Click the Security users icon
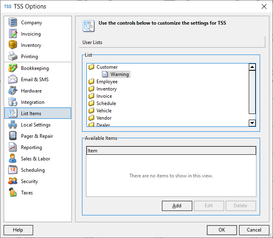 pyautogui.click(x=13, y=181)
